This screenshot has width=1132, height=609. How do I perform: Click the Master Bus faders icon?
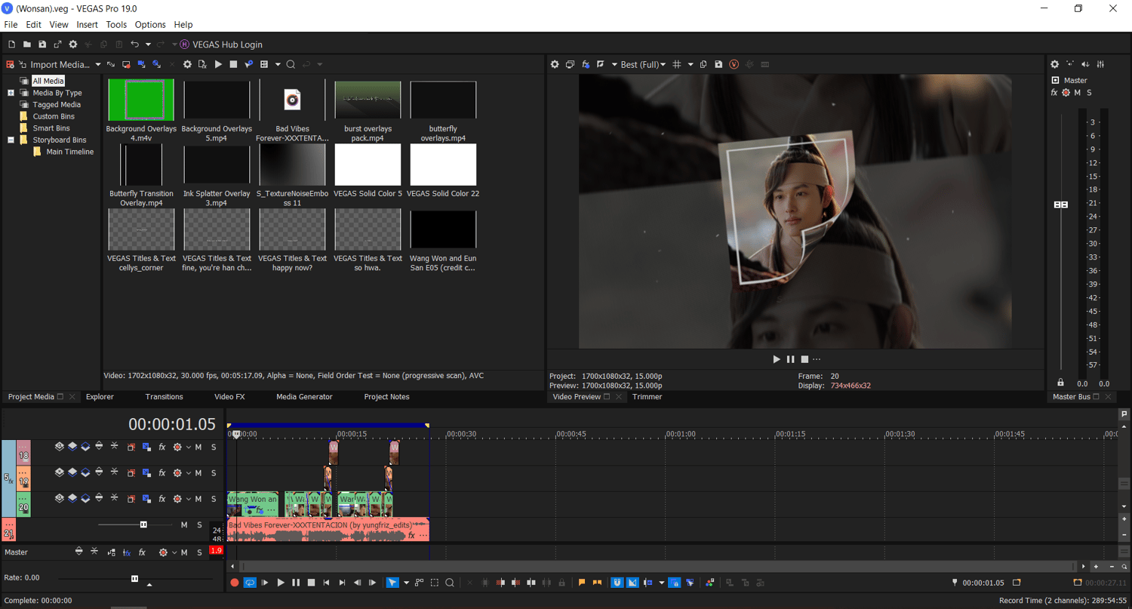1101,64
